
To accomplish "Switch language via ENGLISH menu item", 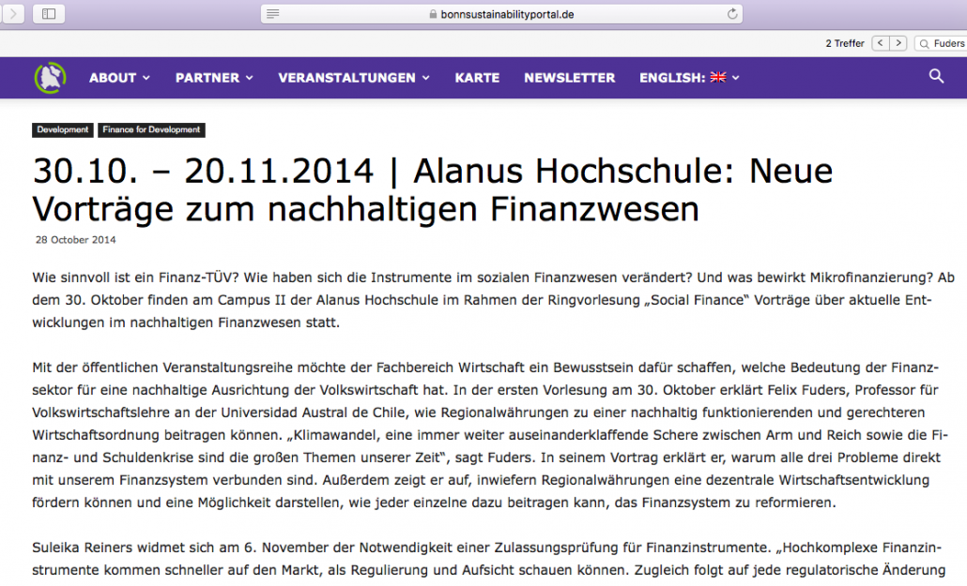I will click(672, 78).
